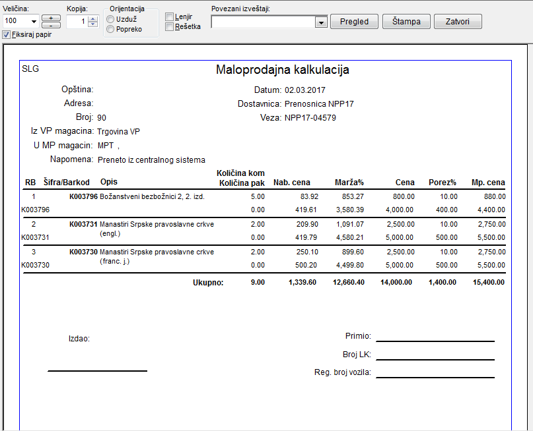
Task: Increment the Kopija spinner up arrow
Action: coord(92,18)
